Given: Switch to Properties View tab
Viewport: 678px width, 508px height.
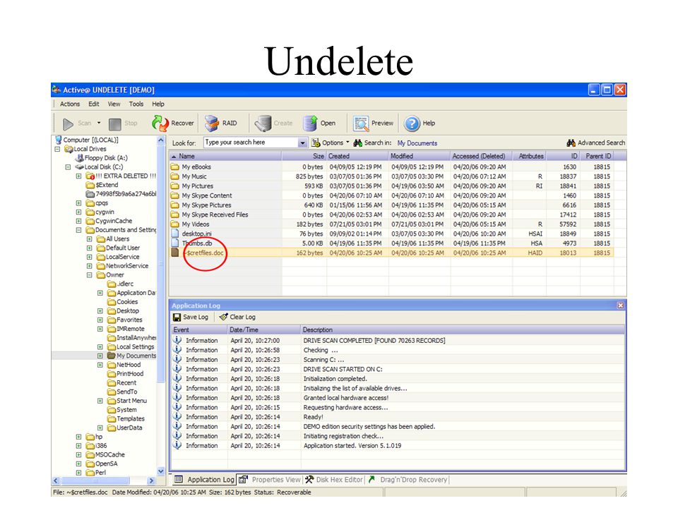Looking at the screenshot, I should 270,480.
